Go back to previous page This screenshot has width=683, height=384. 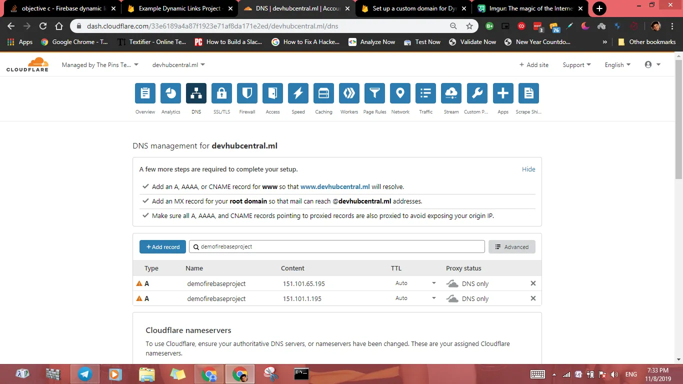pyautogui.click(x=11, y=26)
